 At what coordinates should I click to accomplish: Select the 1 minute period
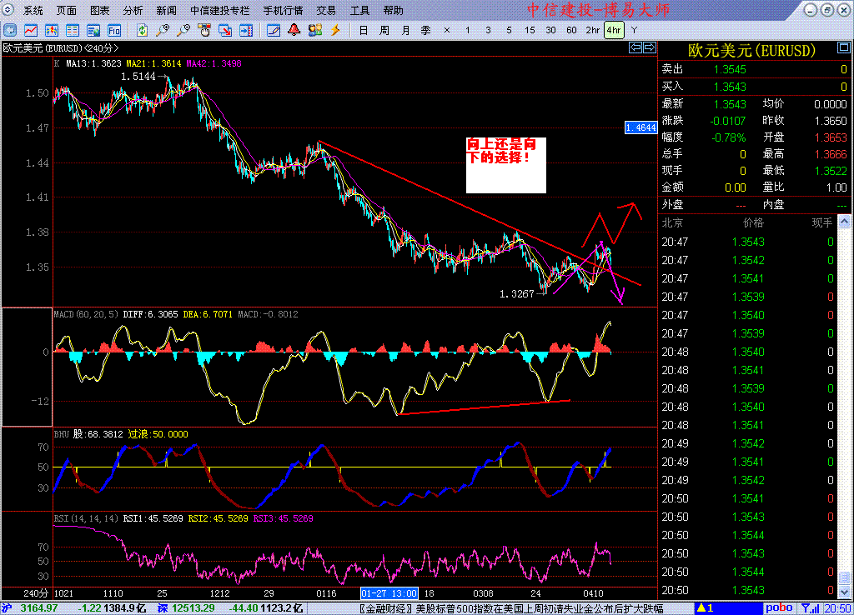(467, 31)
